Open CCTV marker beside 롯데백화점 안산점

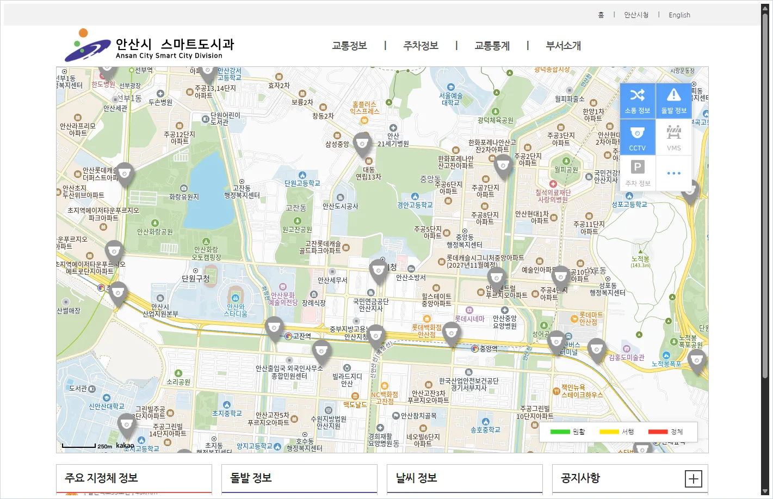[x=451, y=334]
